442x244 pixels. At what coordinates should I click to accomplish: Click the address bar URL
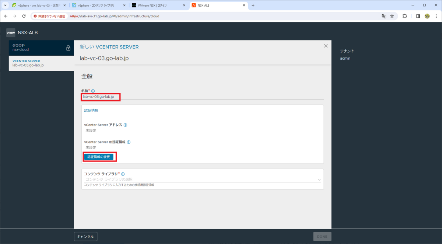[x=115, y=16]
